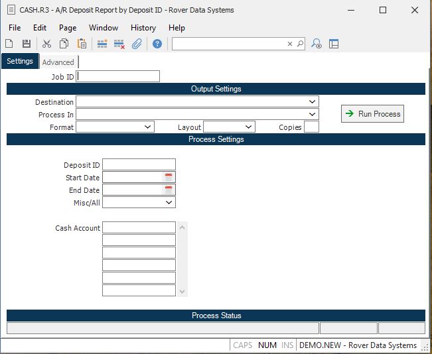Click the delete row icon with red X
The height and width of the screenshot is (354, 432).
click(119, 44)
